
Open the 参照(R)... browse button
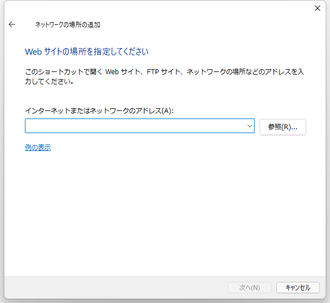283,127
